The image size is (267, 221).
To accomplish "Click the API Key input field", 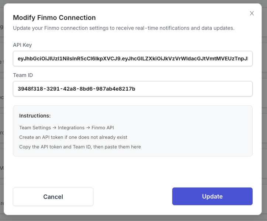I will point(132,59).
